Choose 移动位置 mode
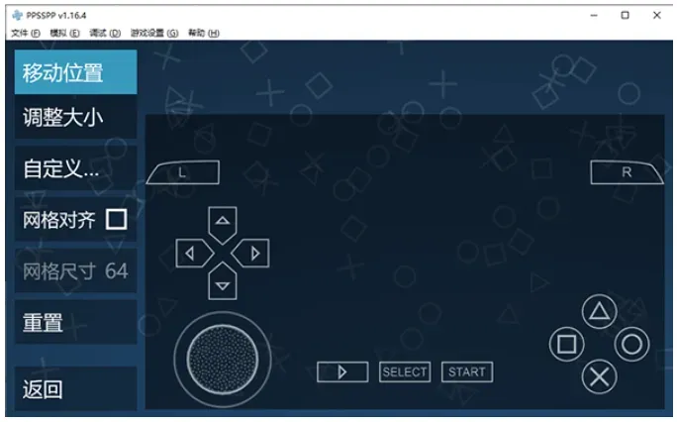The image size is (677, 422). [x=75, y=72]
